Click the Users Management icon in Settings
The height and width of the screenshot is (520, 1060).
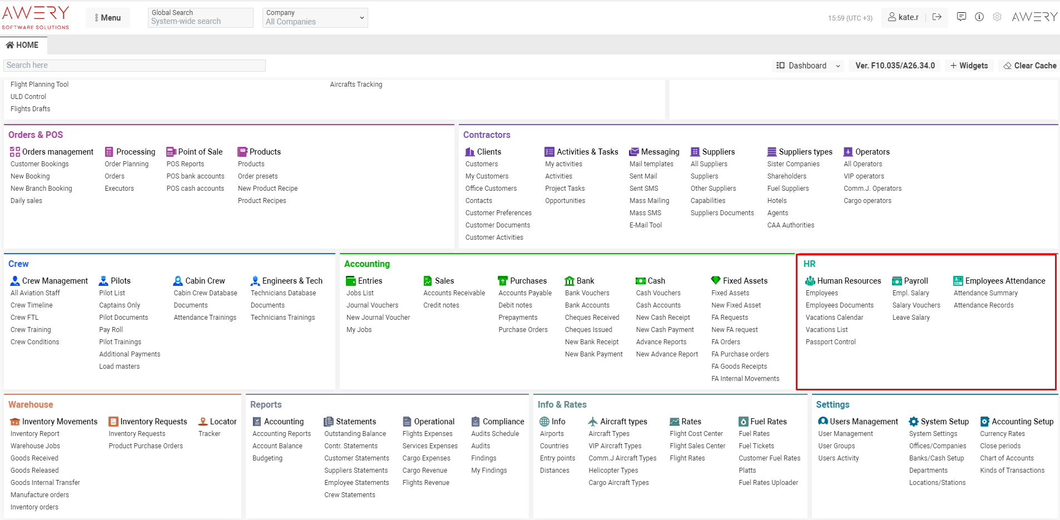tap(823, 422)
